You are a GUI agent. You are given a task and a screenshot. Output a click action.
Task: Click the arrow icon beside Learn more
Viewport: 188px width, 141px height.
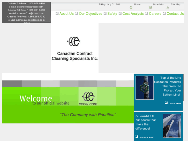point(166,103)
